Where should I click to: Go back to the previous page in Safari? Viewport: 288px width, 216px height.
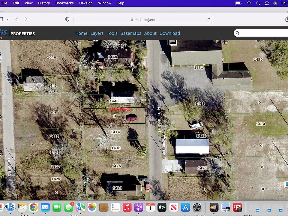point(16,19)
